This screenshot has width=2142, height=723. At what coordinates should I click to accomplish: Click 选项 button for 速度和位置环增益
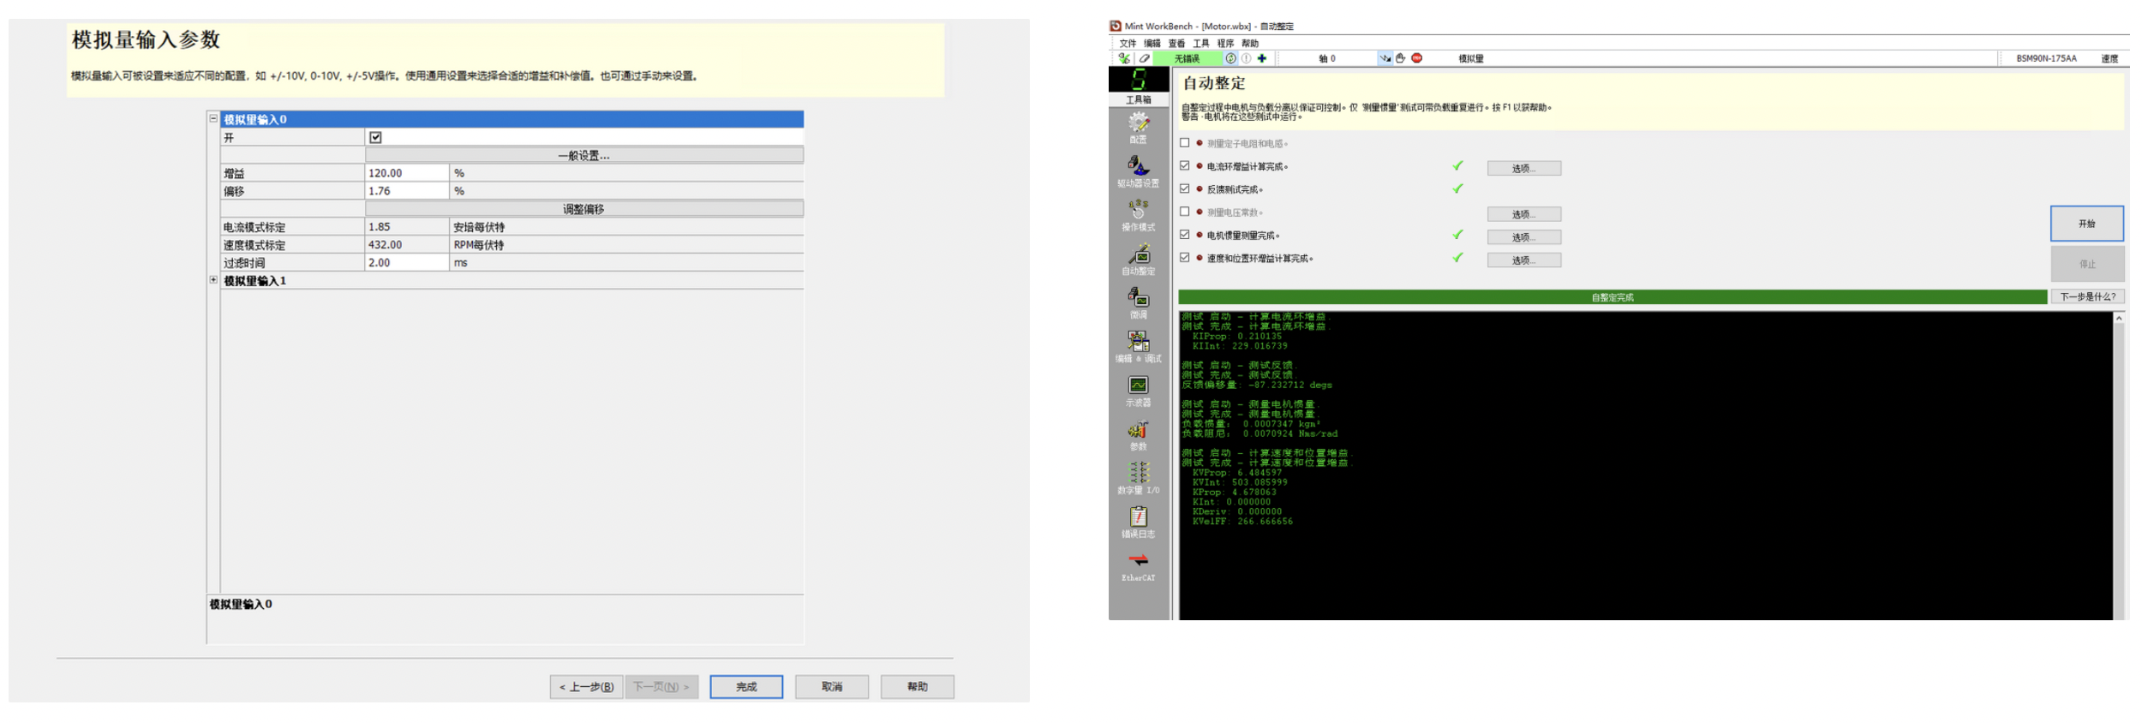tap(1523, 260)
